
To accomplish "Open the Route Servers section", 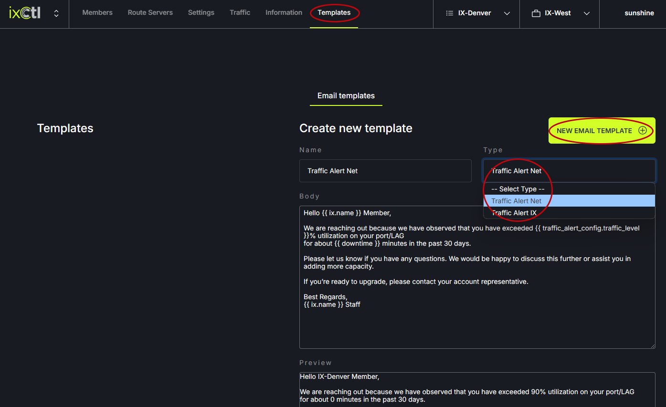I will pyautogui.click(x=150, y=13).
